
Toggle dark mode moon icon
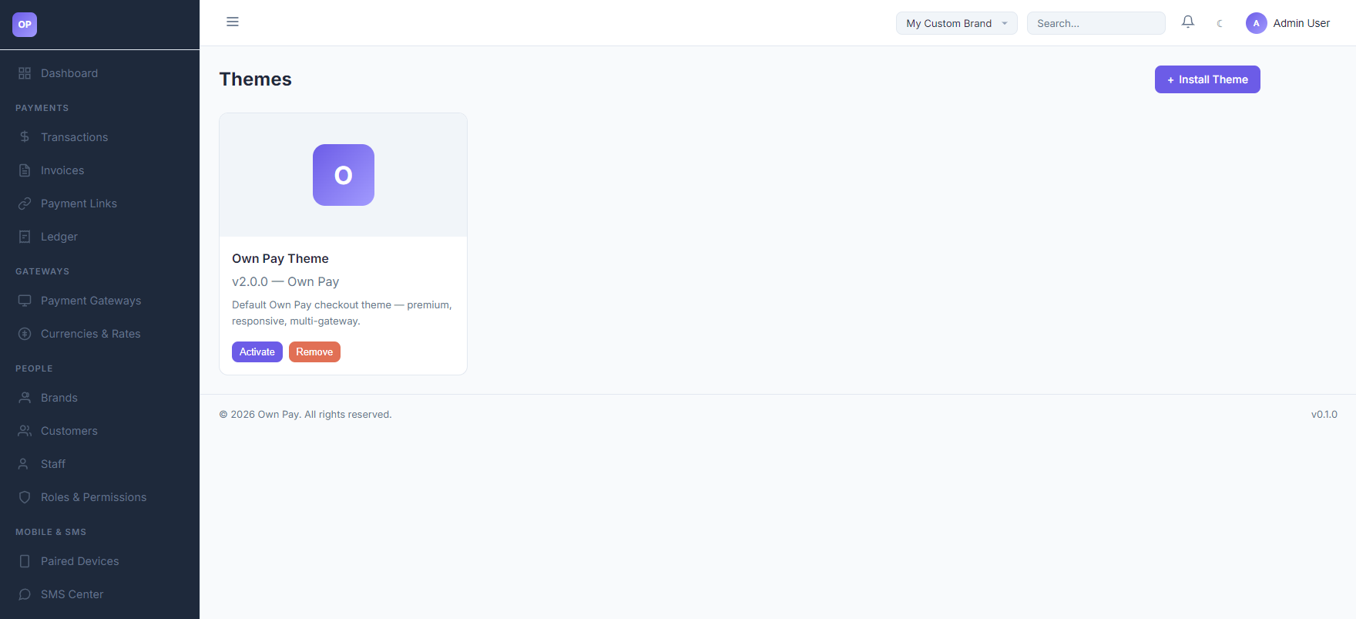pyautogui.click(x=1220, y=23)
